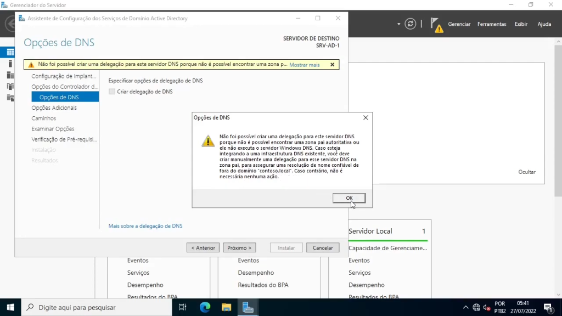Open the Windows Start menu

point(10,307)
